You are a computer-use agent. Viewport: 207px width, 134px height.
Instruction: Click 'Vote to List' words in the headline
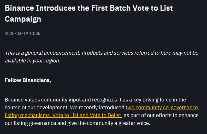click(153, 8)
